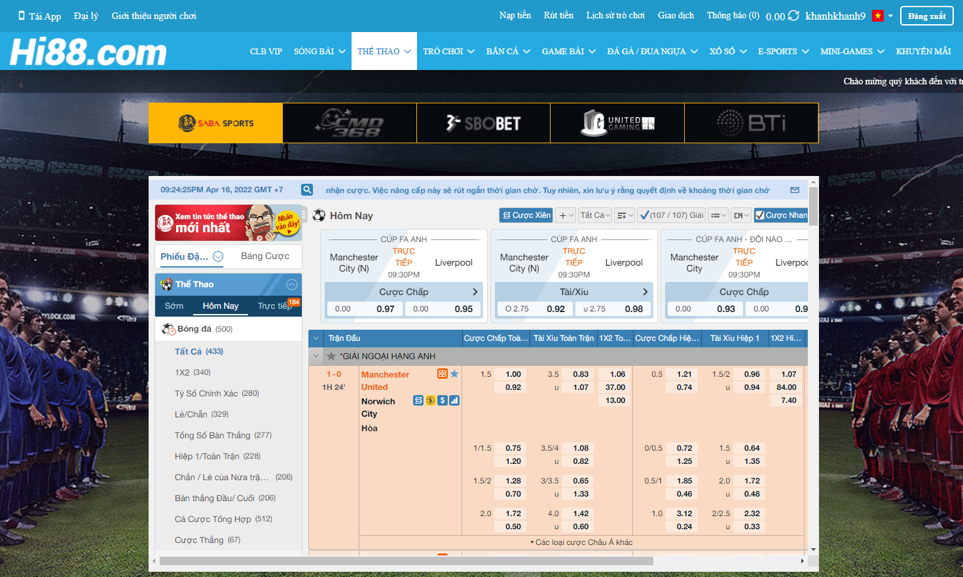Open statistics chart icon beside Norwich City

tap(454, 400)
